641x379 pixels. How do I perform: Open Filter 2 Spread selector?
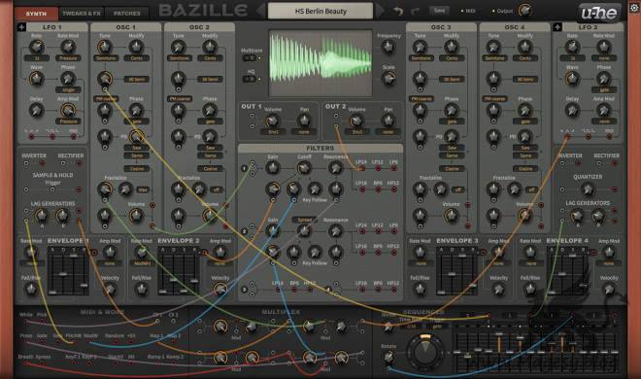(304, 220)
